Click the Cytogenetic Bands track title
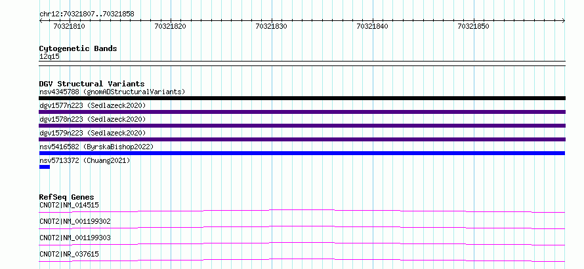 (x=78, y=48)
